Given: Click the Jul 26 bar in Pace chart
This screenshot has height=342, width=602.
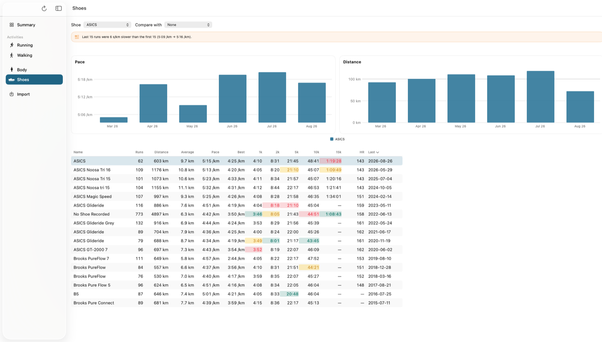Looking at the screenshot, I should (272, 97).
